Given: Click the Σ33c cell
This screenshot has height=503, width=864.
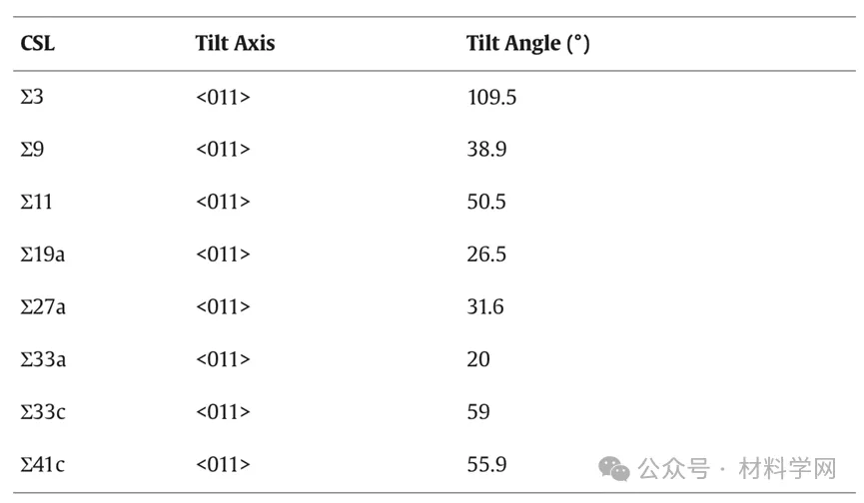Looking at the screenshot, I should tap(43, 411).
